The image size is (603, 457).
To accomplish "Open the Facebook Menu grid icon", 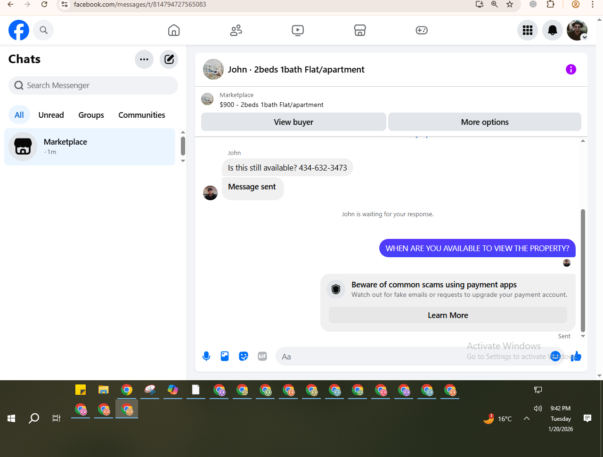I will coord(528,30).
